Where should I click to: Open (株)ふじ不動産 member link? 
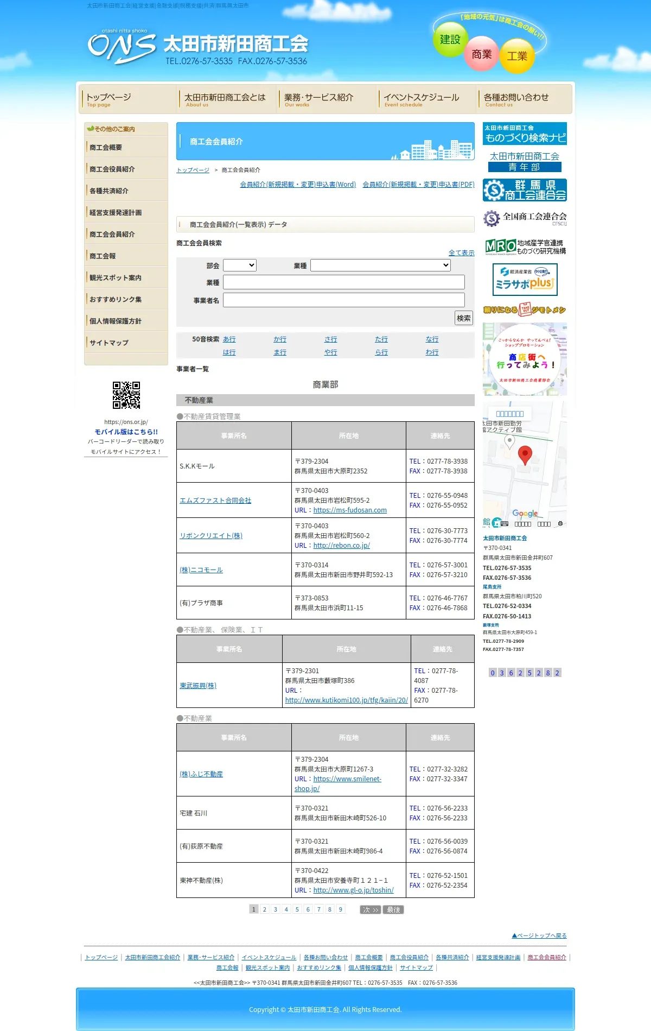(x=201, y=774)
